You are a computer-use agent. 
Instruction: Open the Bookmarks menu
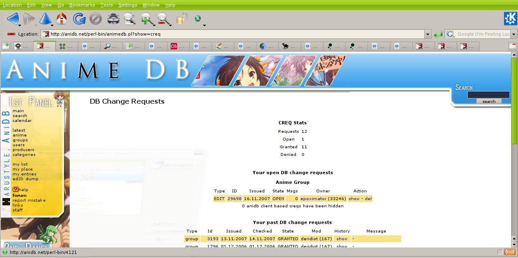pos(82,5)
